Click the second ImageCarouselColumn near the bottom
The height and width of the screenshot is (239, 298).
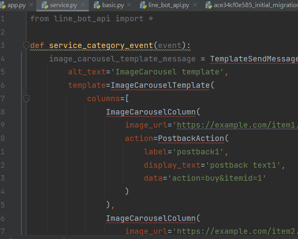[x=151, y=219]
